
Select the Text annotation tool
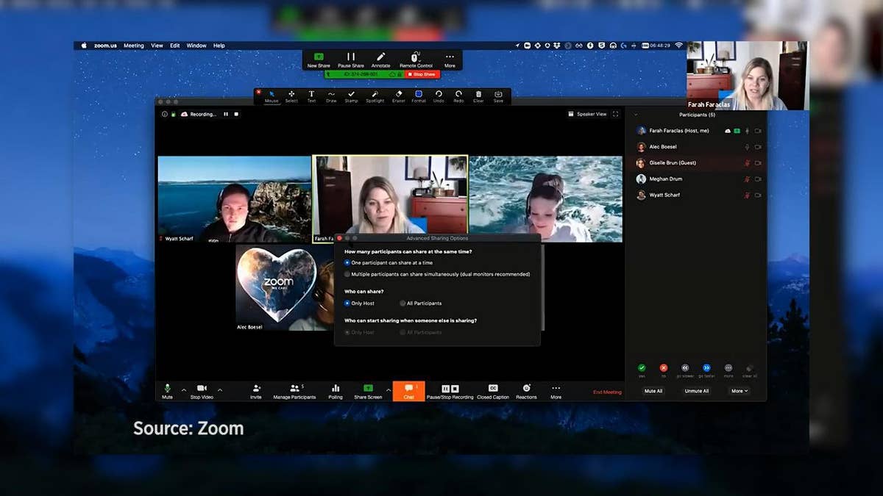coord(311,96)
